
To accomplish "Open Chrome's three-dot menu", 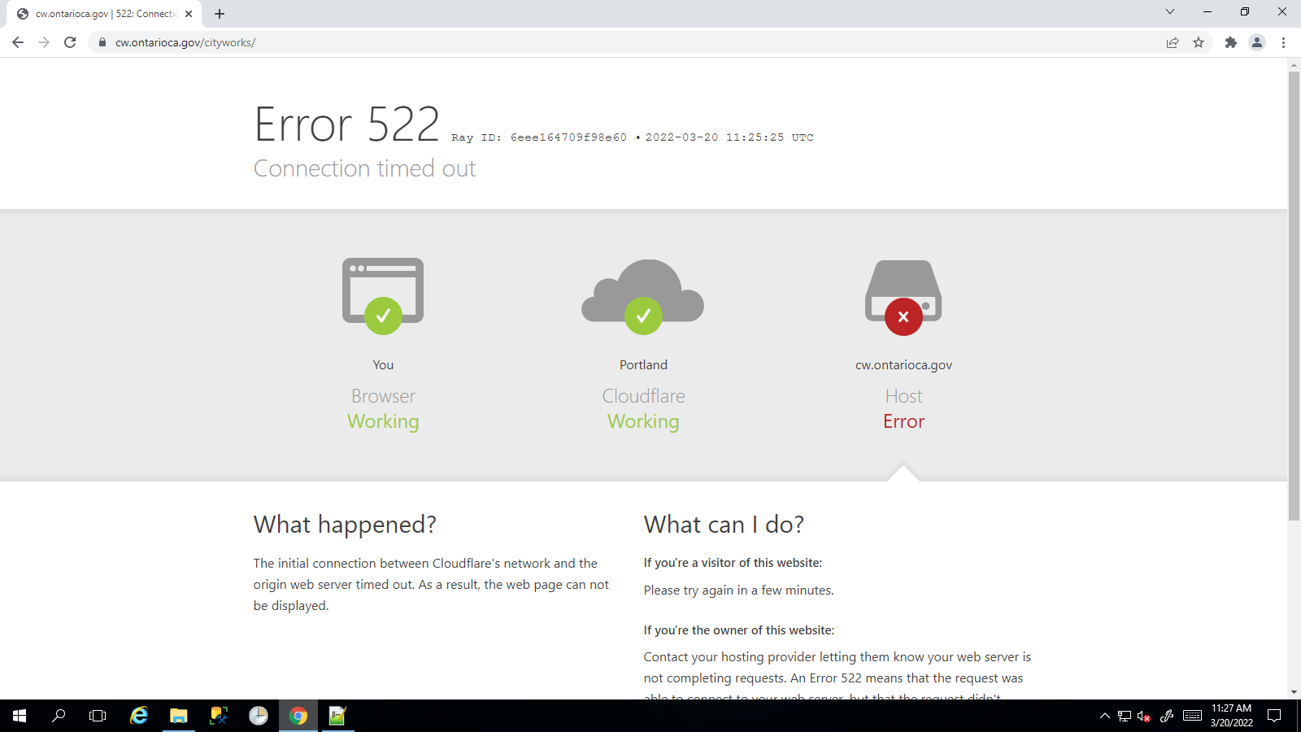I will (x=1283, y=42).
